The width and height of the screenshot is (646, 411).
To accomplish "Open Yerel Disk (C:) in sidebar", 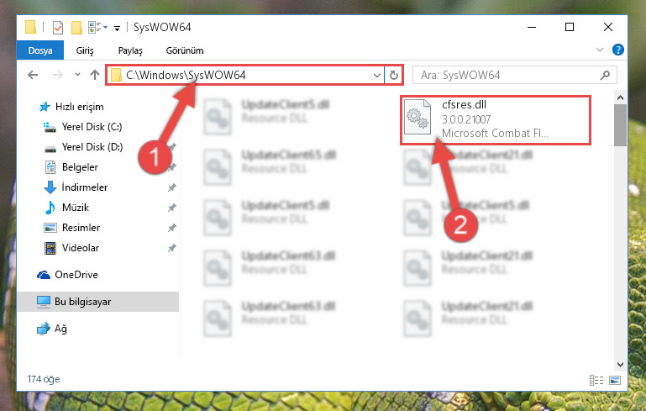I will (92, 127).
